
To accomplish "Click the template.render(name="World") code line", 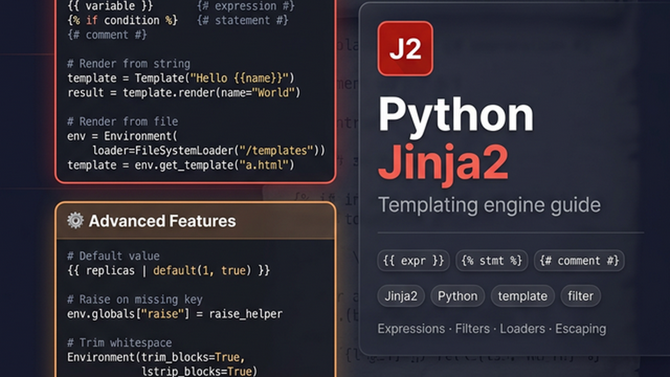I will click(184, 93).
